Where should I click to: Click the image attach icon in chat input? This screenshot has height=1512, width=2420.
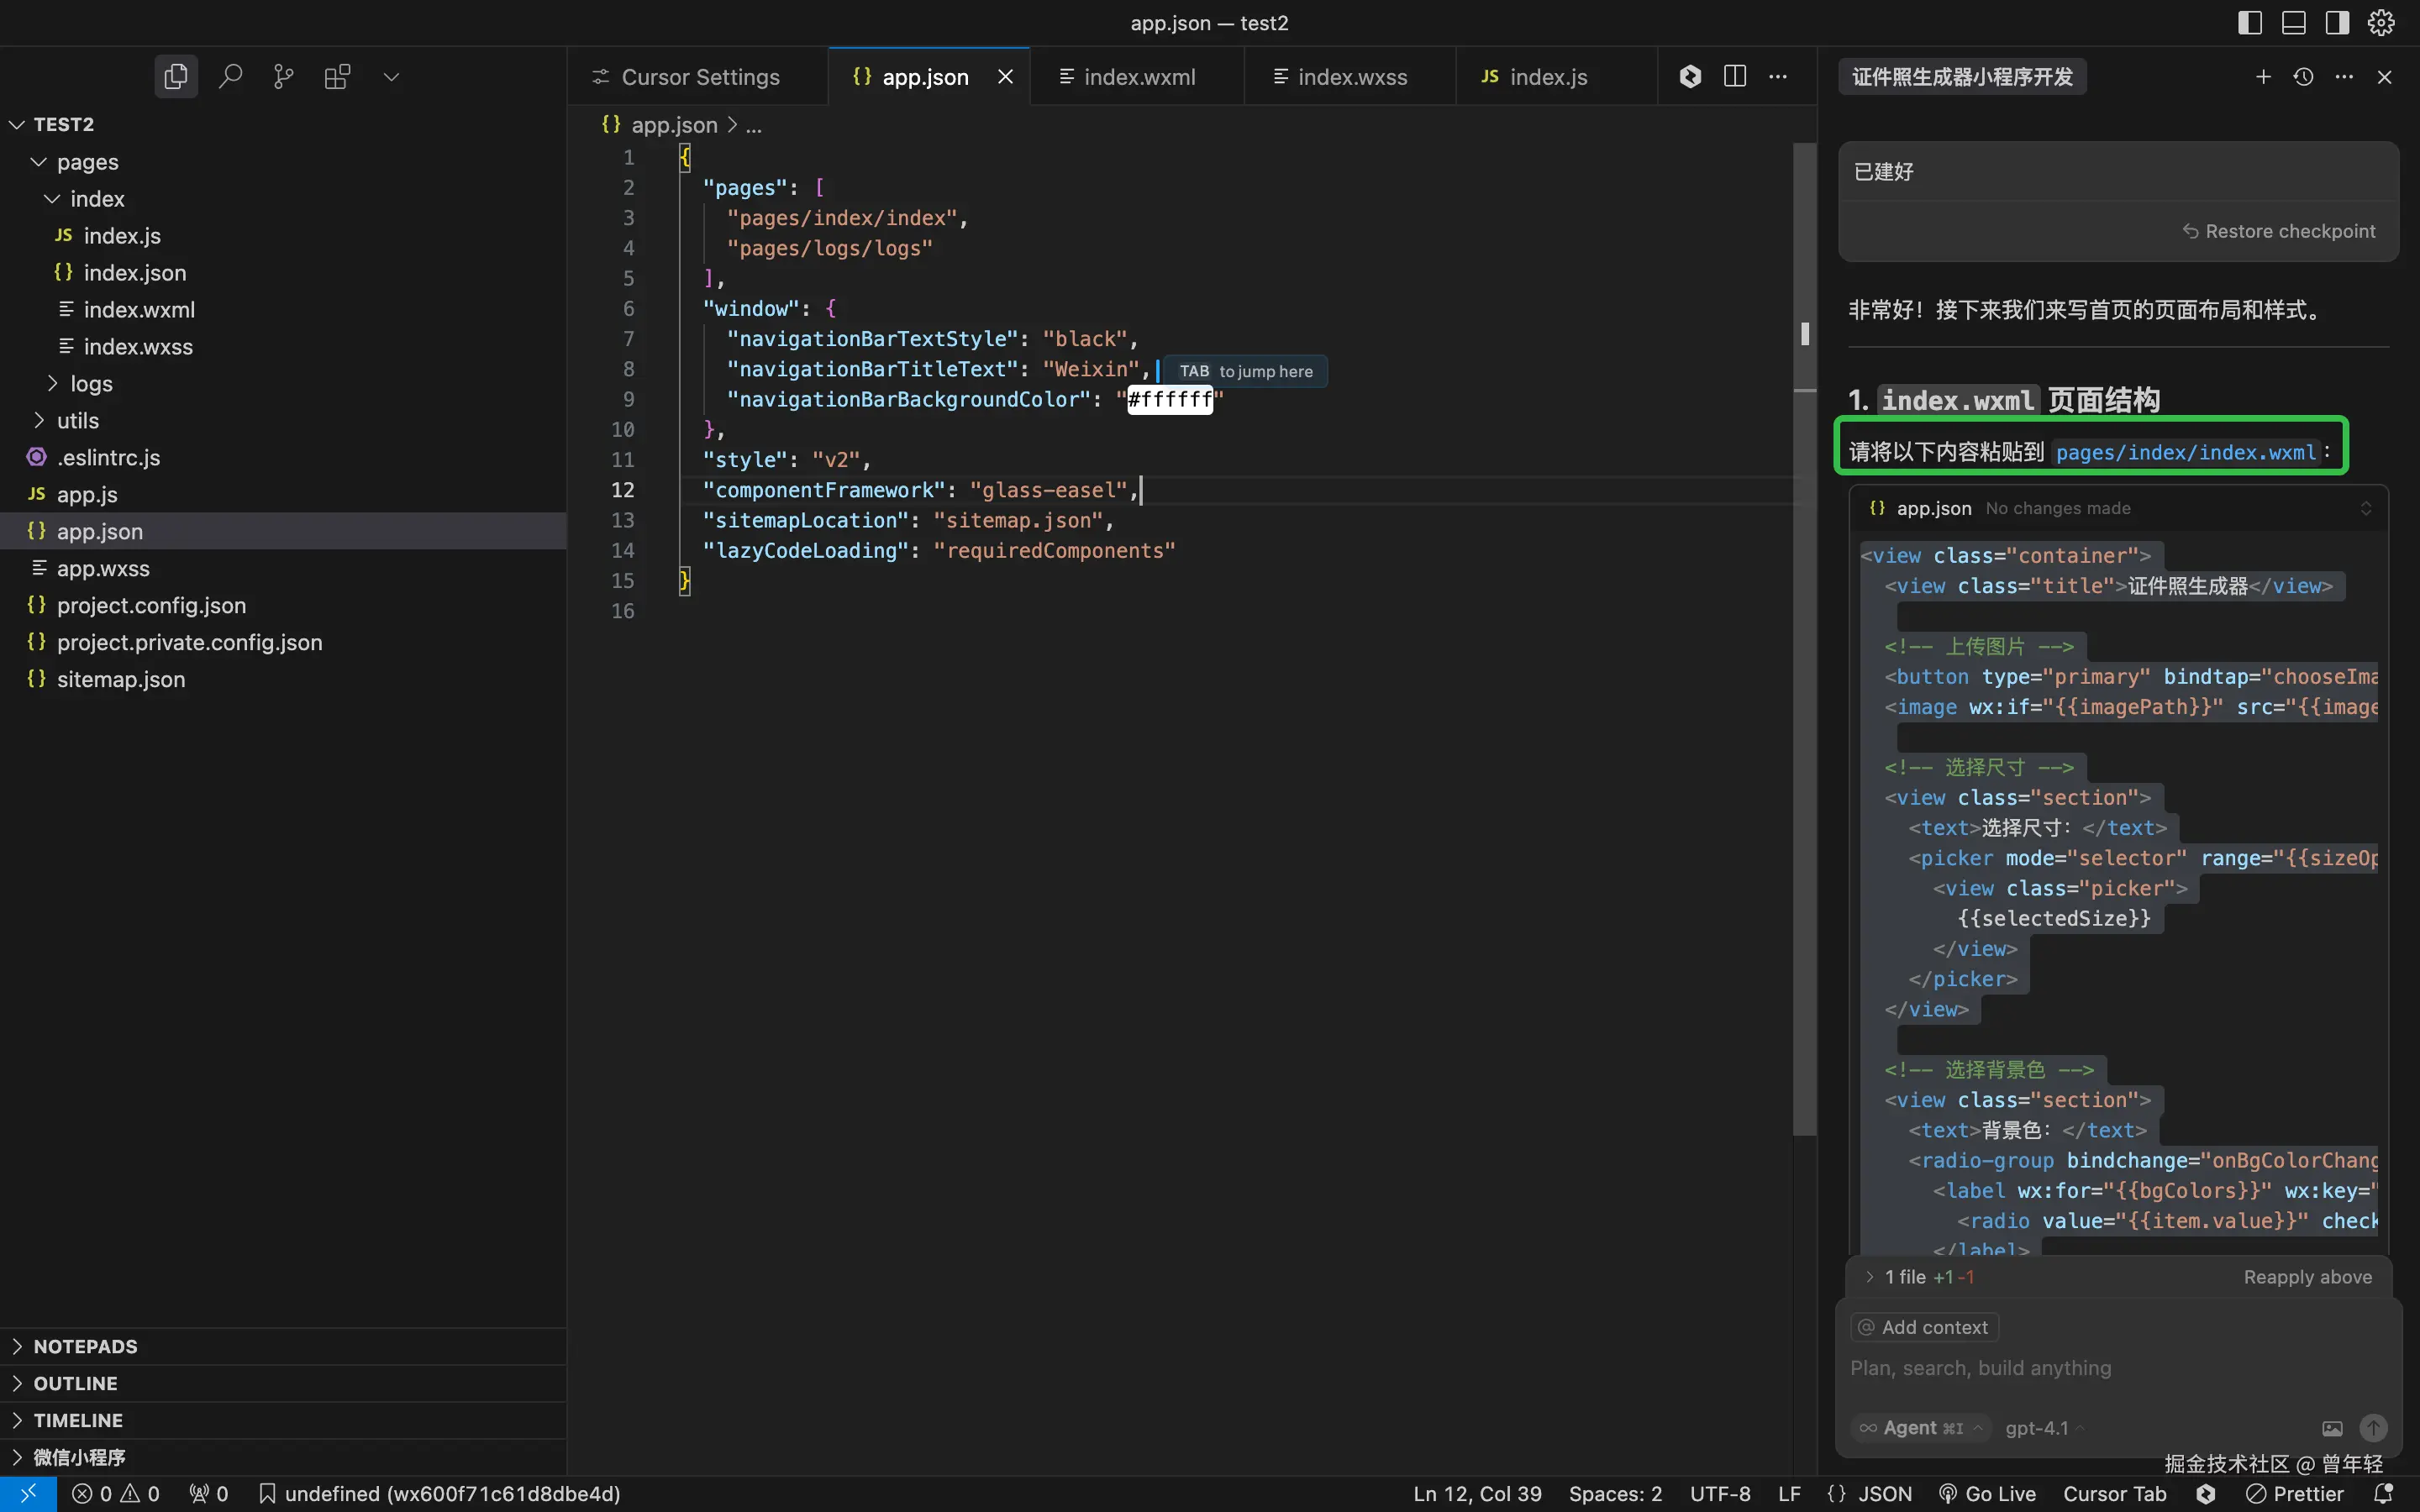(x=2332, y=1428)
